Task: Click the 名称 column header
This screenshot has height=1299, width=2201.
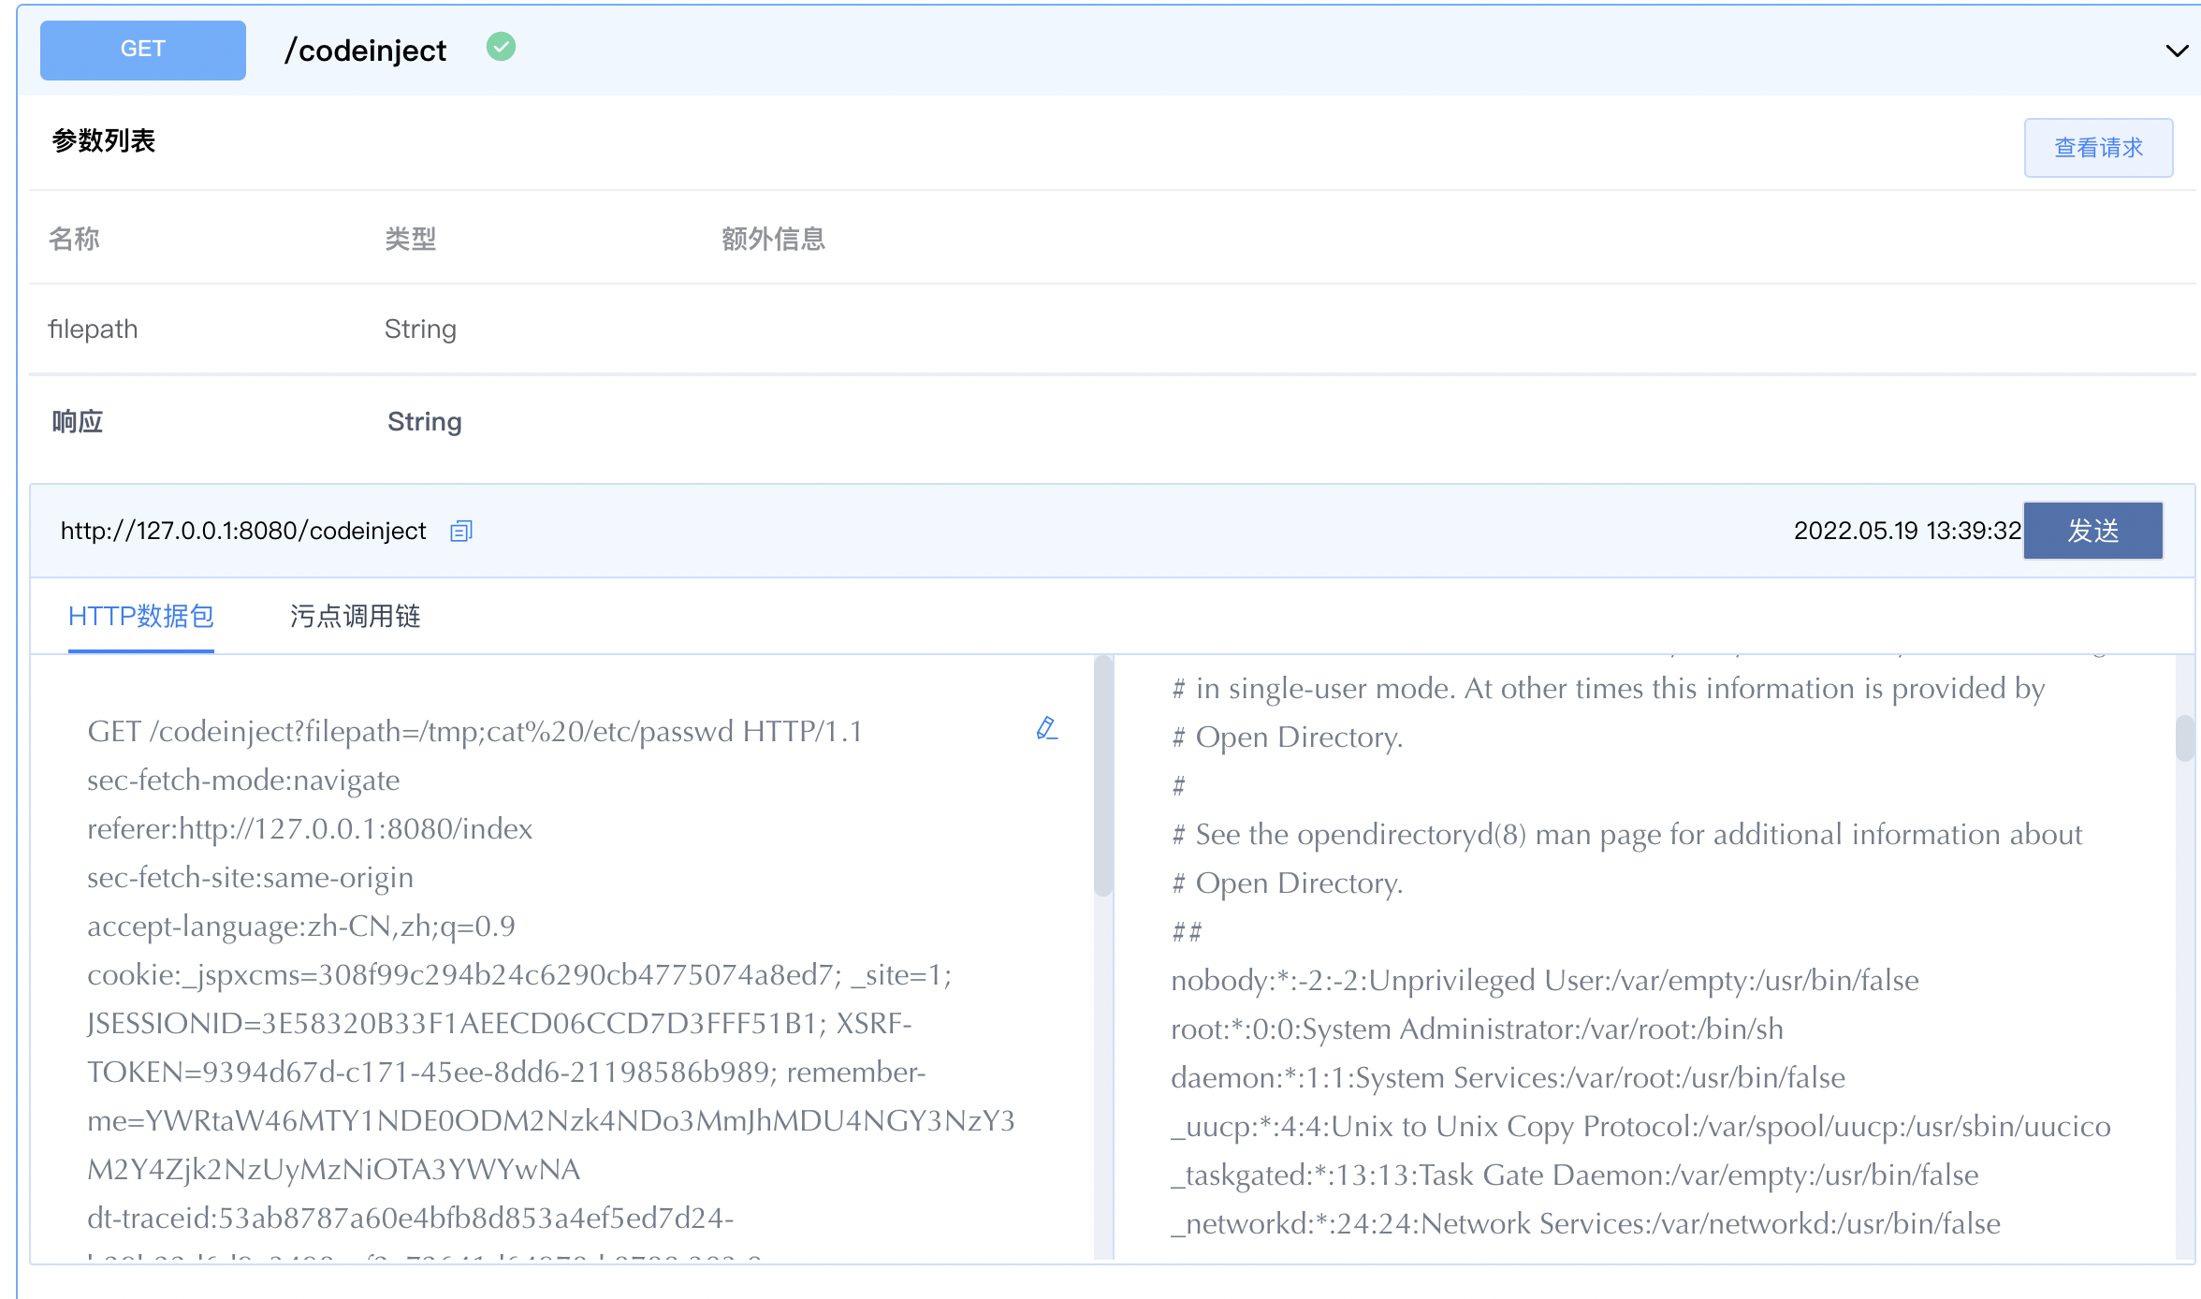Action: click(73, 239)
